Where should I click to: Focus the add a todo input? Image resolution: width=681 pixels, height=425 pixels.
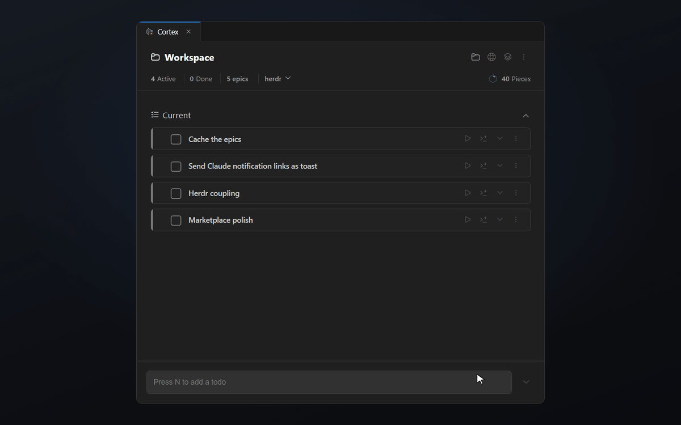coord(329,382)
